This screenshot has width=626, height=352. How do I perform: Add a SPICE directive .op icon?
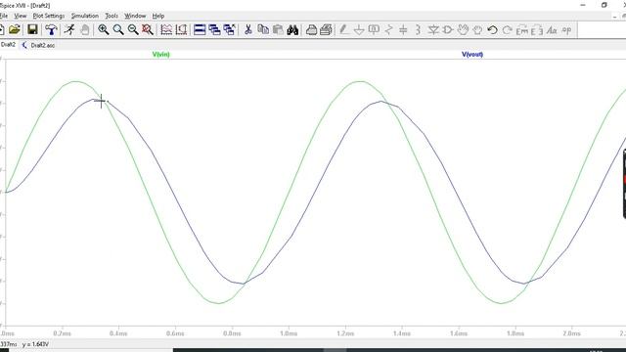566,29
